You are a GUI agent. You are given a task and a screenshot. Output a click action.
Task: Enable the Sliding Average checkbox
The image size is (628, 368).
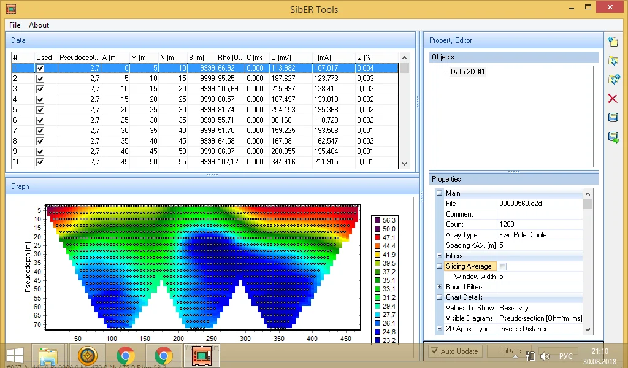(503, 266)
